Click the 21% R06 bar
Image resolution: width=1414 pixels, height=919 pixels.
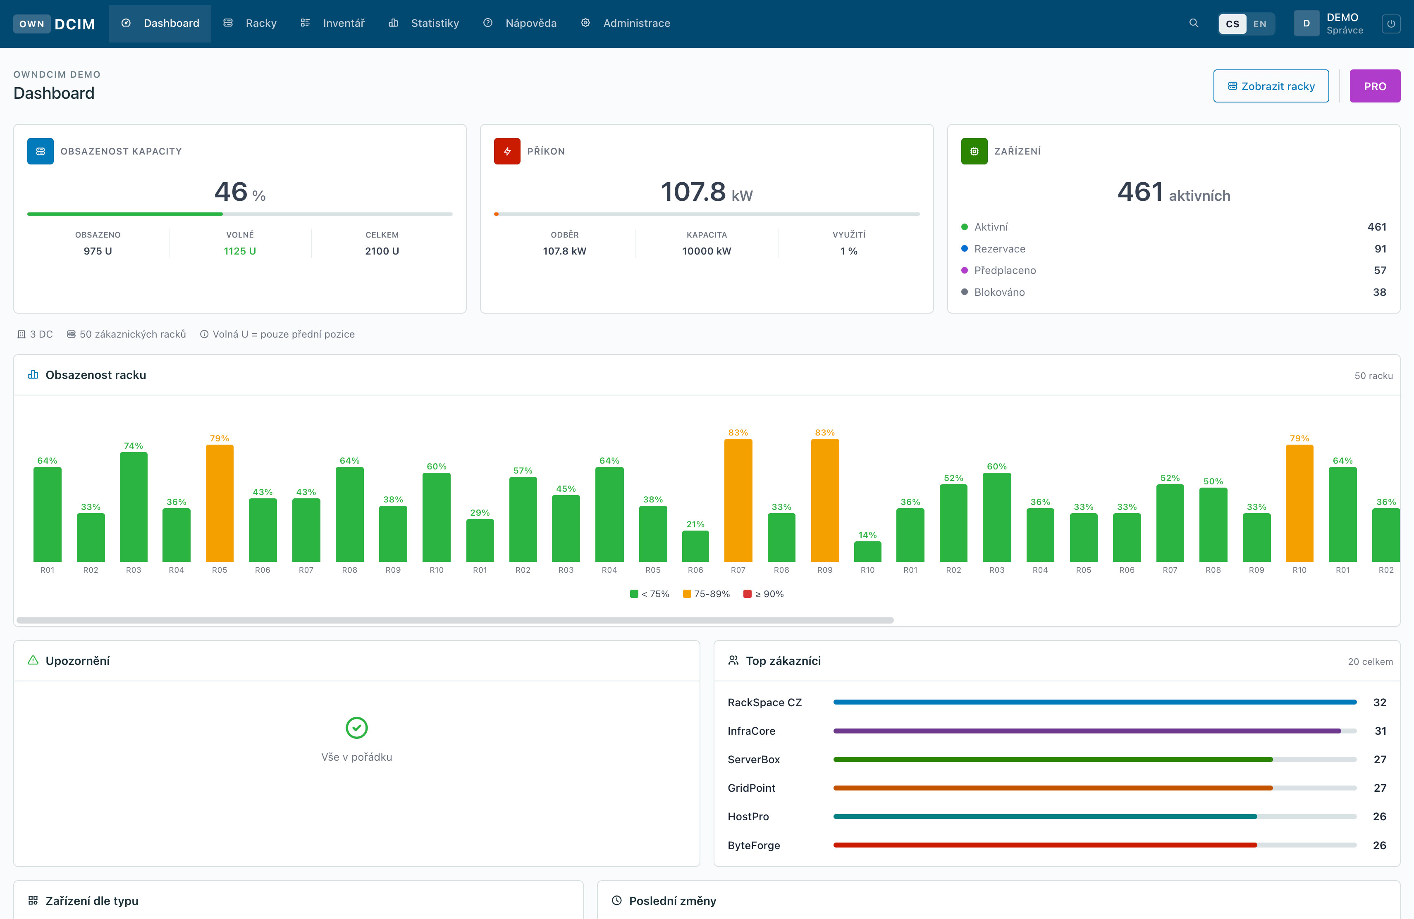coord(695,545)
